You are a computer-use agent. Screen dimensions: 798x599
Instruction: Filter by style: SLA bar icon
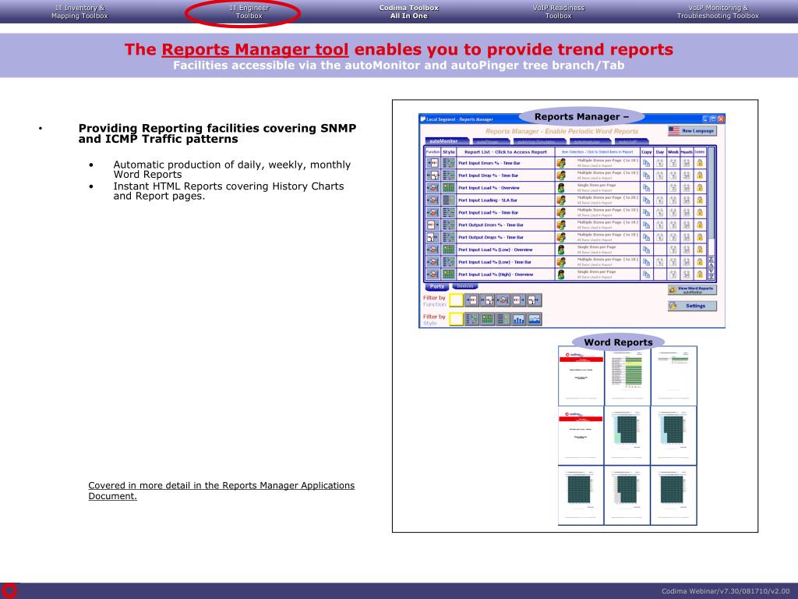503,319
